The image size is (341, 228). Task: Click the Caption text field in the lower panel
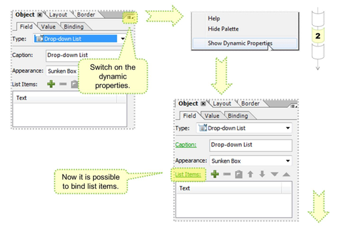point(249,144)
